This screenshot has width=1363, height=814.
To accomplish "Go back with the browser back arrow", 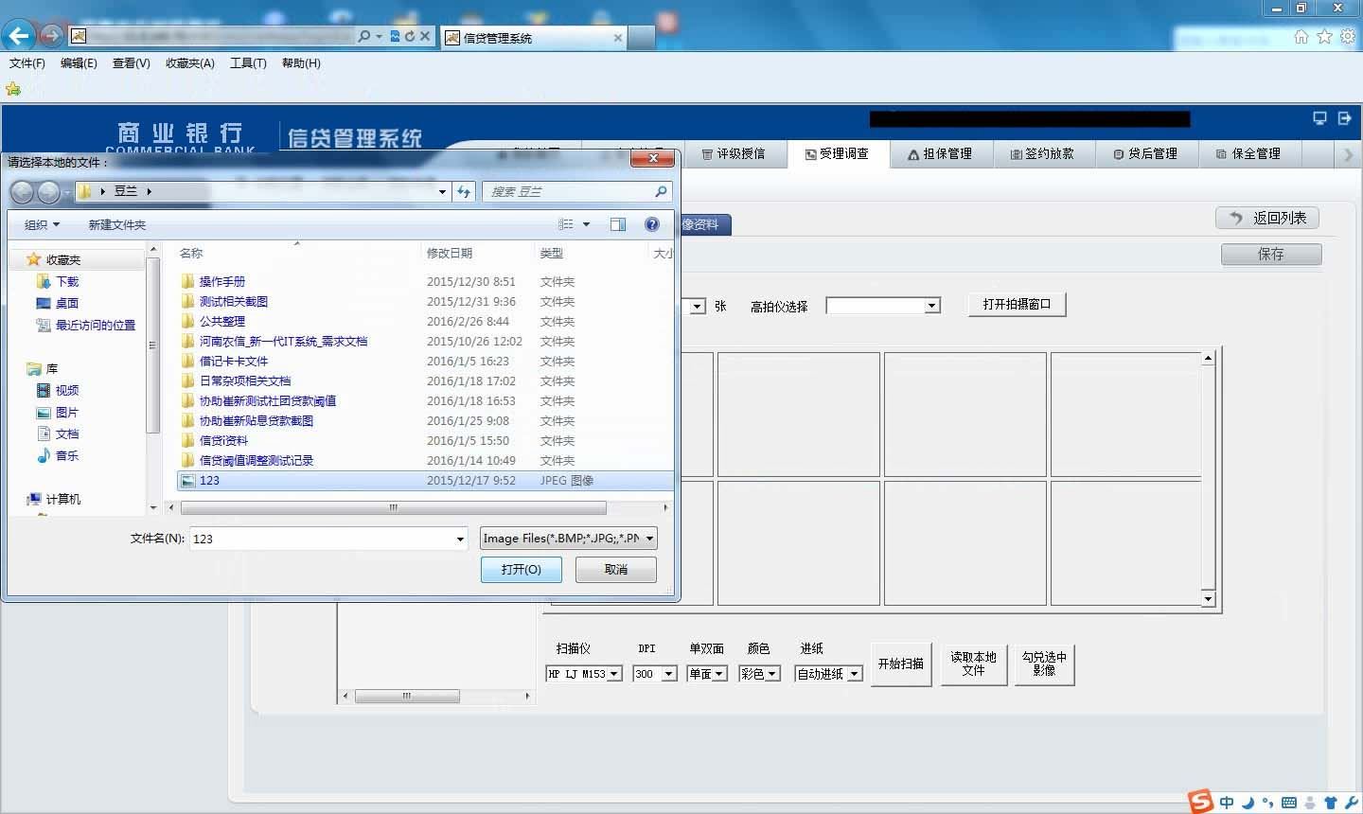I will tap(19, 36).
